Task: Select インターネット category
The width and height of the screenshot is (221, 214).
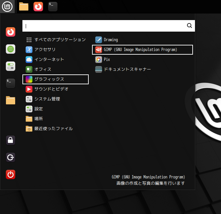Action: [55, 60]
